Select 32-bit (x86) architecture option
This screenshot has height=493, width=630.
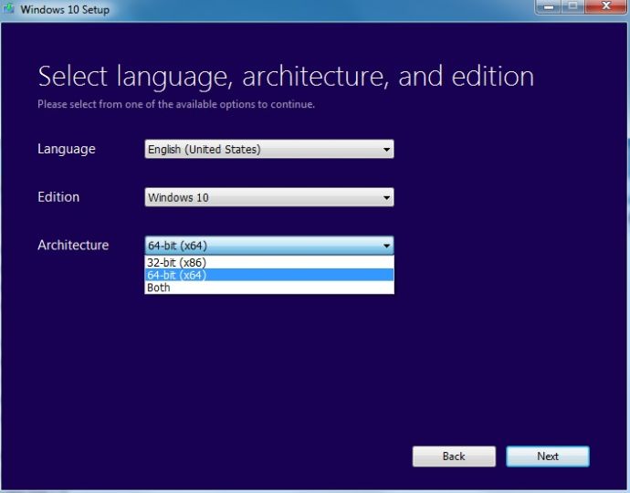click(269, 263)
